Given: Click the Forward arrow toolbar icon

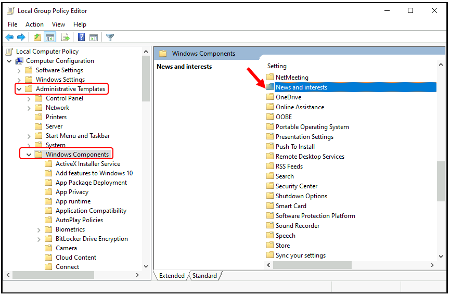Looking at the screenshot, I should pos(21,37).
